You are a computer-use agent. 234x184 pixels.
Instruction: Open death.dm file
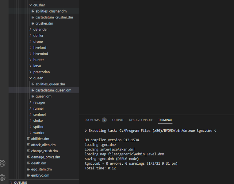39,163
